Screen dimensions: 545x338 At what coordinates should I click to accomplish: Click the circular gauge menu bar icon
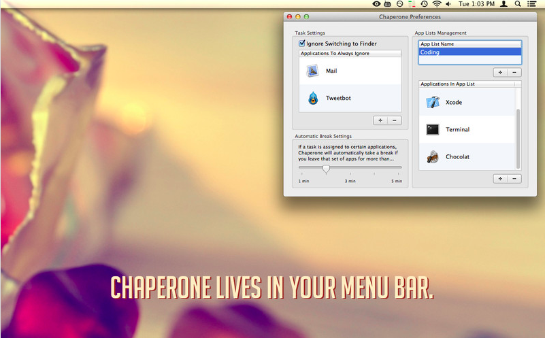[399, 4]
